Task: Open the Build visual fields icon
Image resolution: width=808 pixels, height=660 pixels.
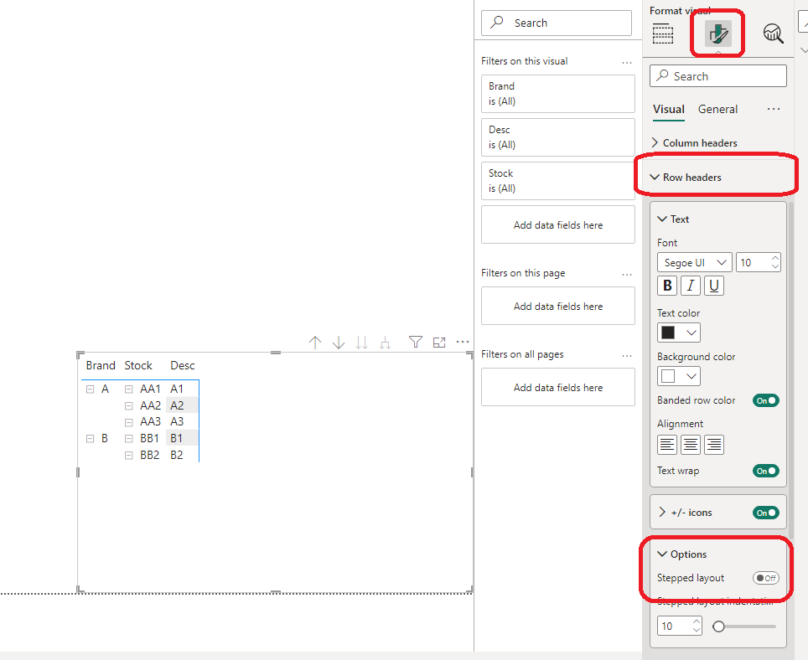Action: pyautogui.click(x=663, y=34)
